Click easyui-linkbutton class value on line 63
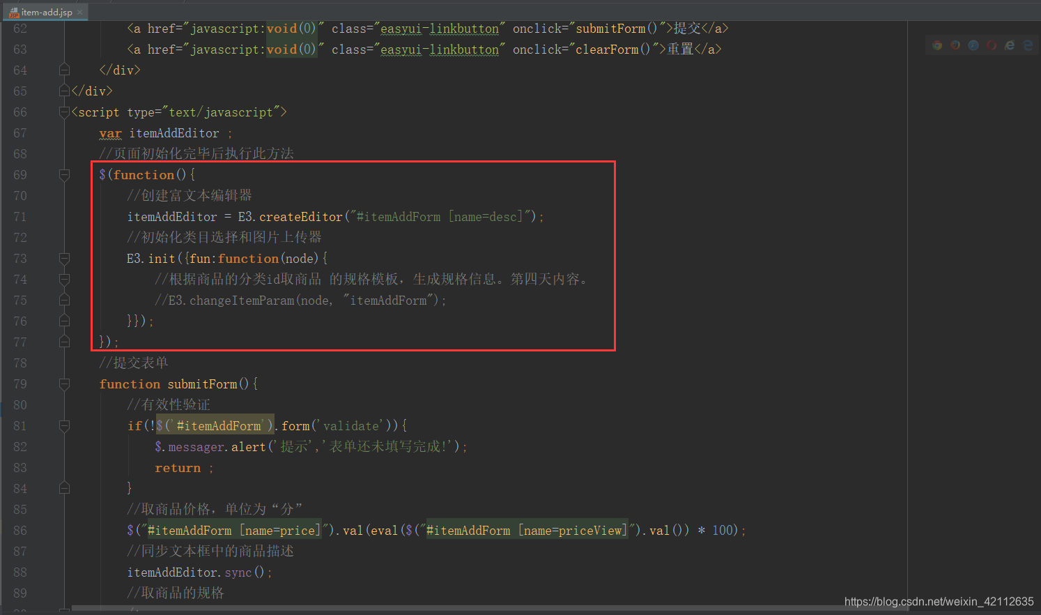The width and height of the screenshot is (1041, 615). click(440, 50)
